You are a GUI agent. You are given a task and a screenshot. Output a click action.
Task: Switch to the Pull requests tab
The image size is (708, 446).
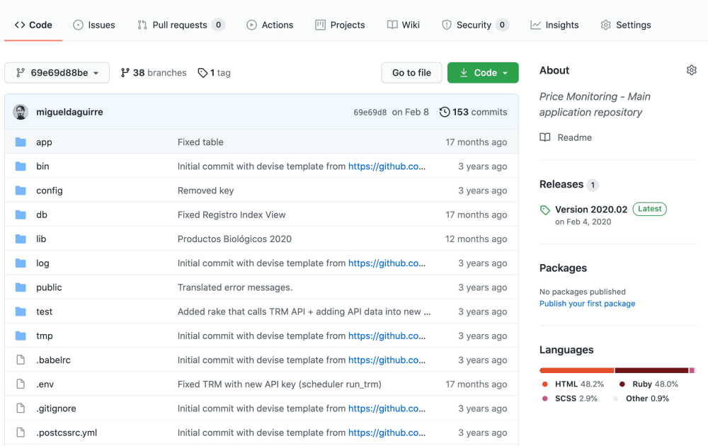click(x=181, y=25)
